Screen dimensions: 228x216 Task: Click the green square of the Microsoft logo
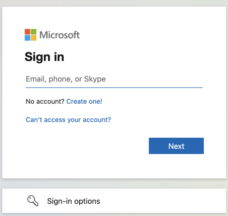[34, 32]
